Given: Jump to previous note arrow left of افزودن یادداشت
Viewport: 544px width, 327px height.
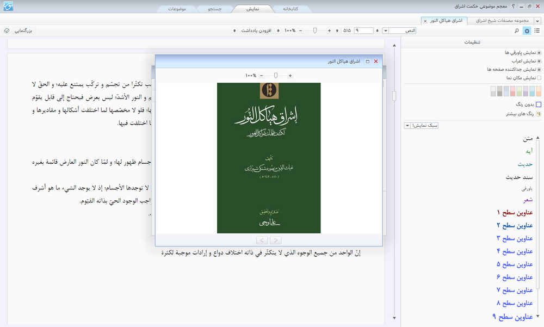Looking at the screenshot, I should click(234, 31).
